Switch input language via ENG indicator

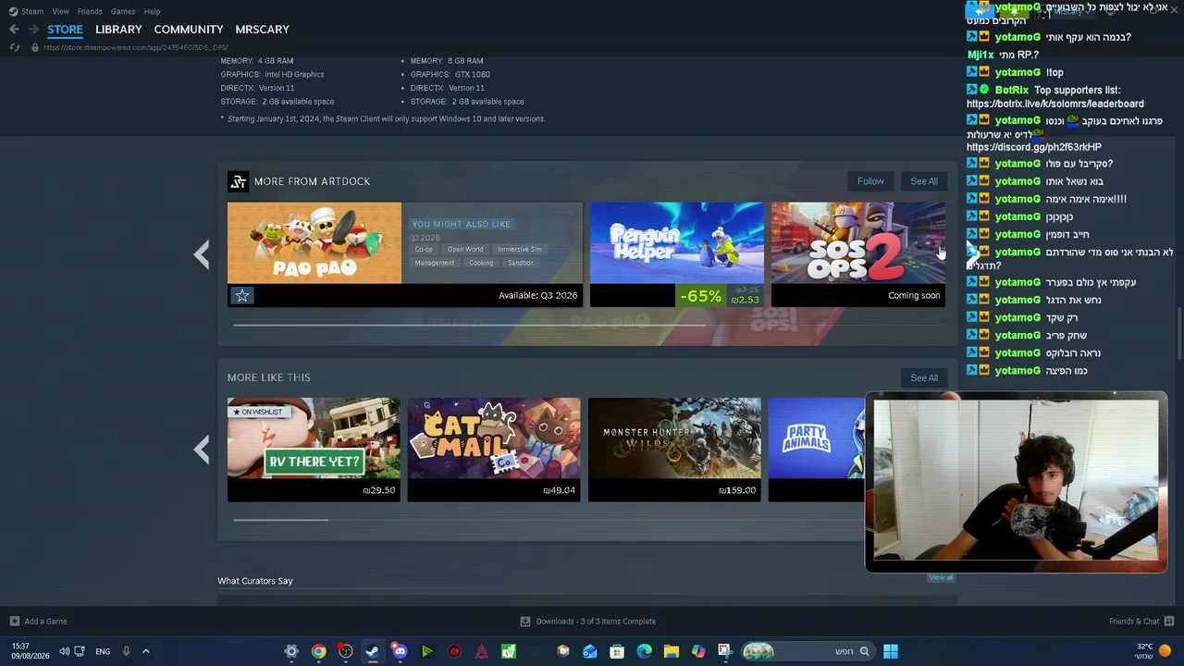103,651
